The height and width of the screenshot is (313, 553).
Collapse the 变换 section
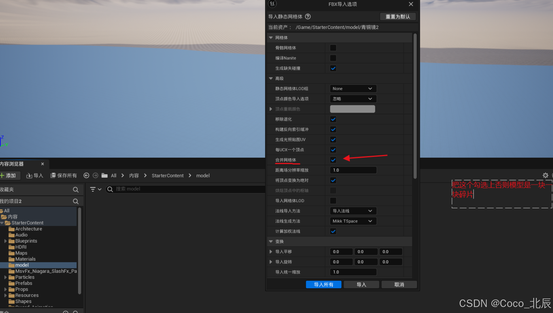[x=271, y=241]
